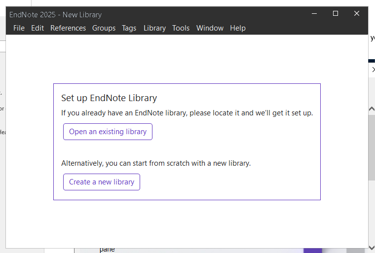The width and height of the screenshot is (375, 253).
Task: Open the References menu
Action: pos(68,28)
